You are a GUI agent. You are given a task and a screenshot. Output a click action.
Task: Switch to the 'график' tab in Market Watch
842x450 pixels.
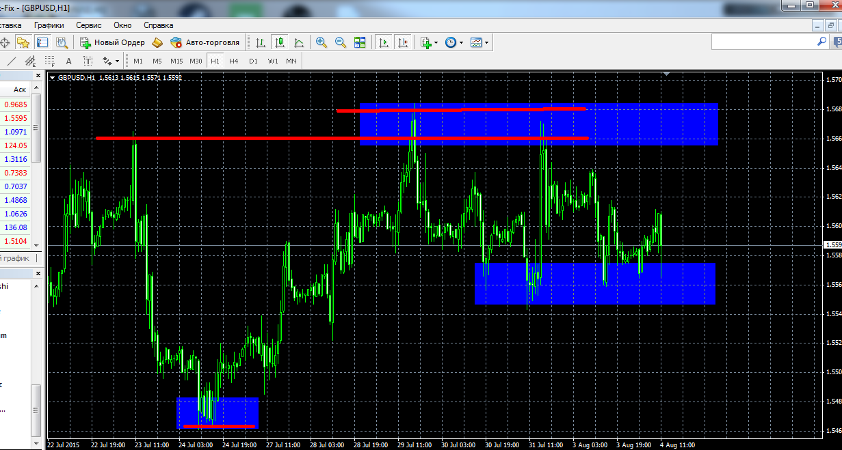pos(15,258)
